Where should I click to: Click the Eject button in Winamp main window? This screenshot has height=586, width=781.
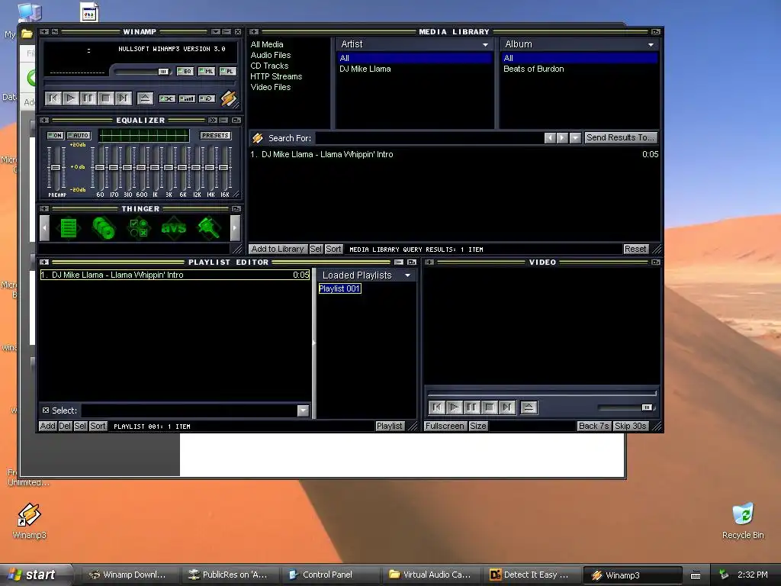145,98
